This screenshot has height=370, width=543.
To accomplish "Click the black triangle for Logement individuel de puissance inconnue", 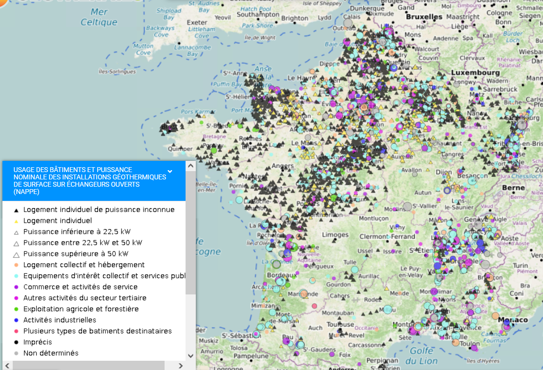I will pos(16,210).
